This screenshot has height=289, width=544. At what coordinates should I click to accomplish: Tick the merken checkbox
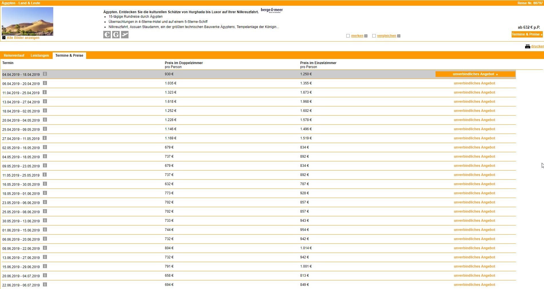tap(348, 36)
